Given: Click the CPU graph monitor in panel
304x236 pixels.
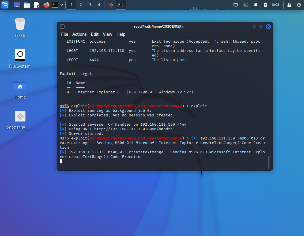Looking at the screenshot, I should (x=210, y=8).
